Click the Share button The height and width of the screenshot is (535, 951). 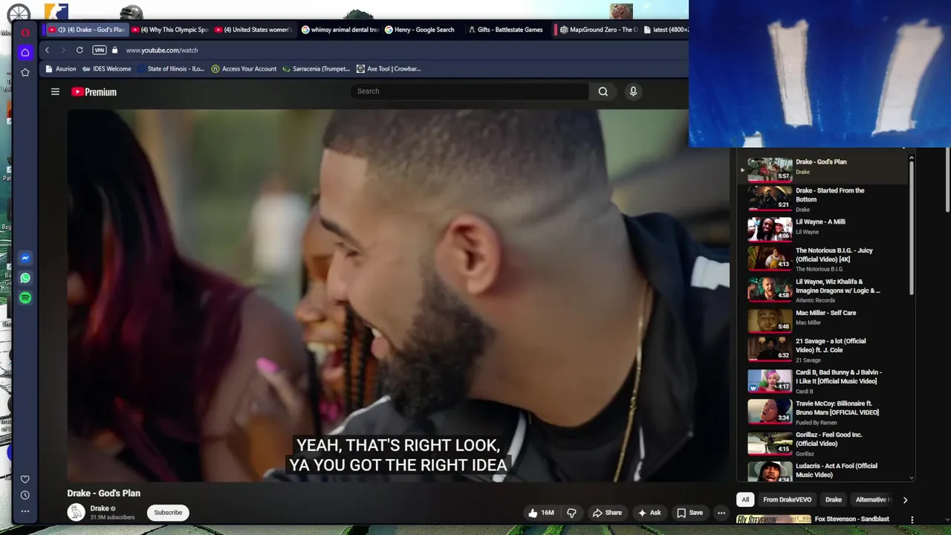click(x=607, y=513)
